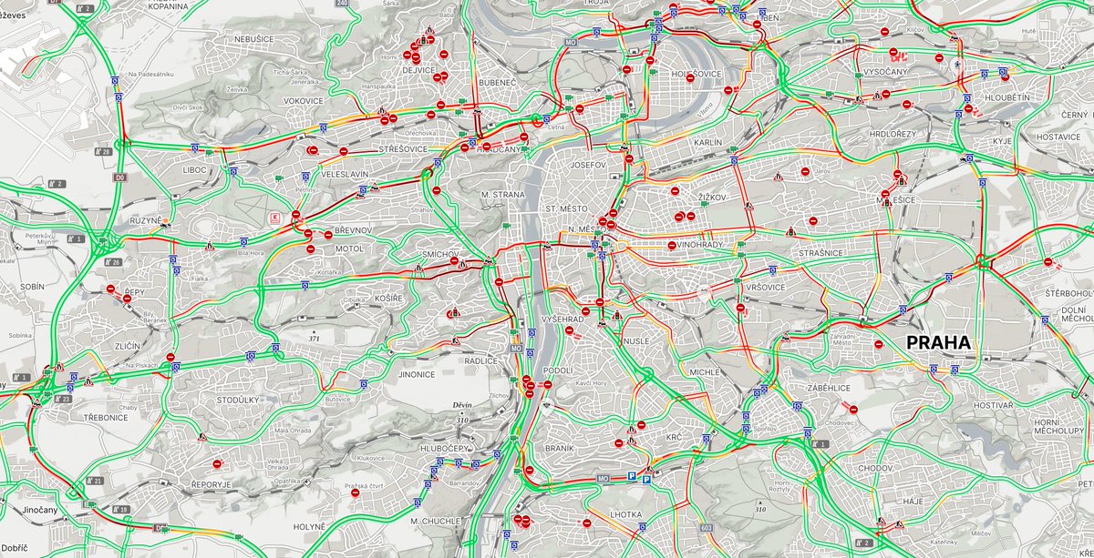The width and height of the screenshot is (1094, 558).
Task: Select the Děvín hill name
Action: pos(463,407)
